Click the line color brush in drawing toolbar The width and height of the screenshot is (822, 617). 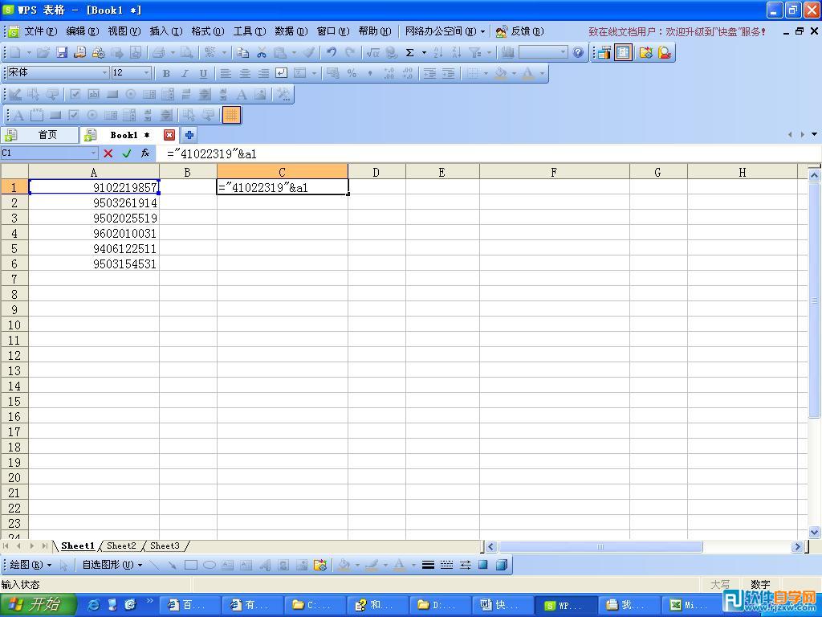pyautogui.click(x=372, y=565)
